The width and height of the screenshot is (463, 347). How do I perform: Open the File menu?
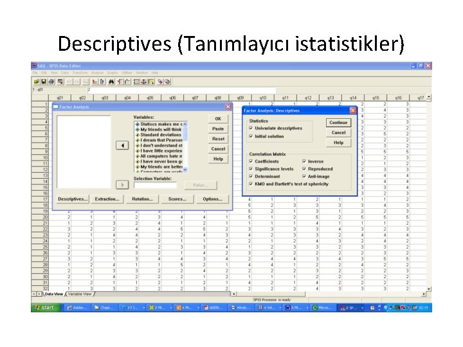pyautogui.click(x=35, y=73)
